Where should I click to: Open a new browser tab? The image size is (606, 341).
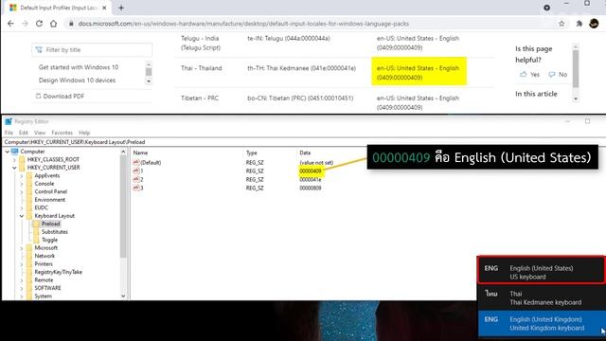pos(121,8)
